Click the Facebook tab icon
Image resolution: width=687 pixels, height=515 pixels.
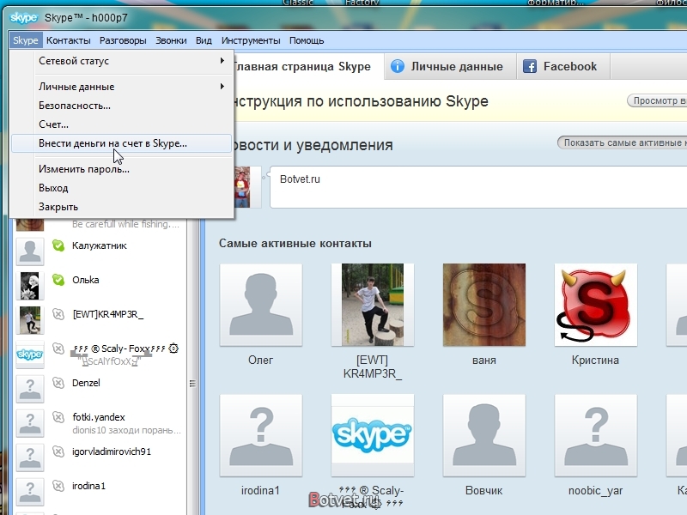click(530, 66)
